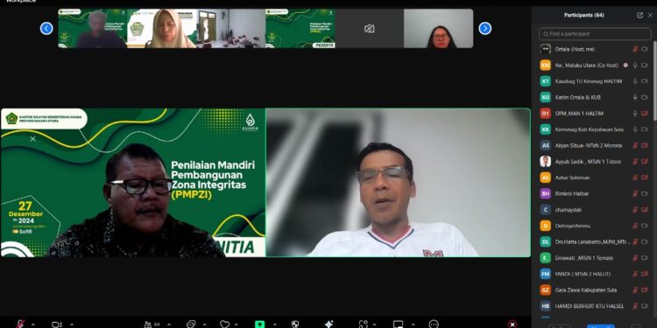Close the Participants panel
Image resolution: width=657 pixels, height=328 pixels.
650,15
